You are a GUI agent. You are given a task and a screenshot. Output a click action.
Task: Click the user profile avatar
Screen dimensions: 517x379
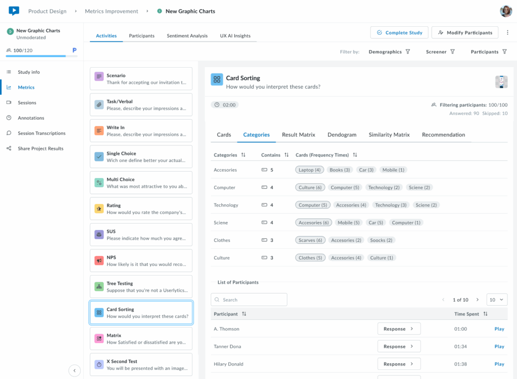[x=505, y=11]
